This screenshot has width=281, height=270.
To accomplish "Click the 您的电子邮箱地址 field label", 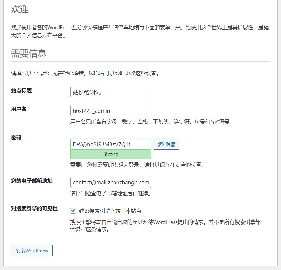I will (32, 181).
